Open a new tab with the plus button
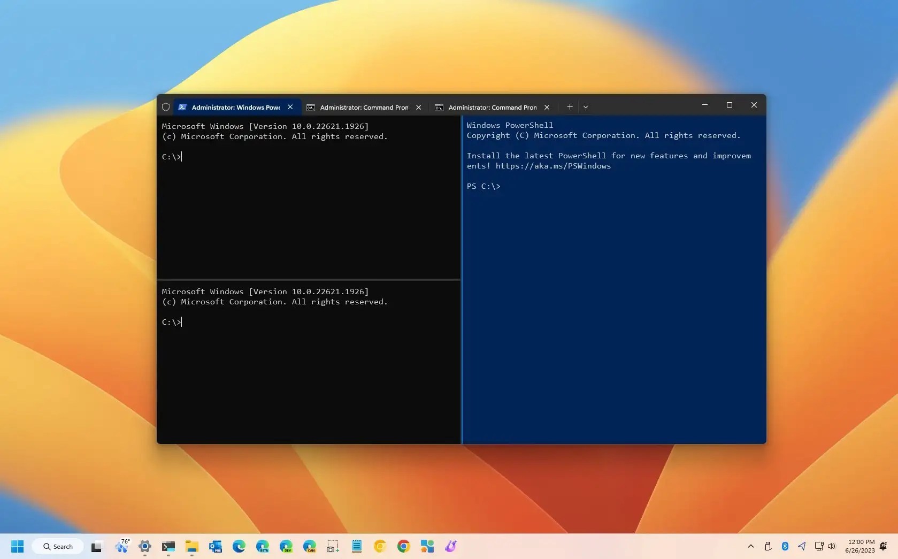 (x=570, y=107)
